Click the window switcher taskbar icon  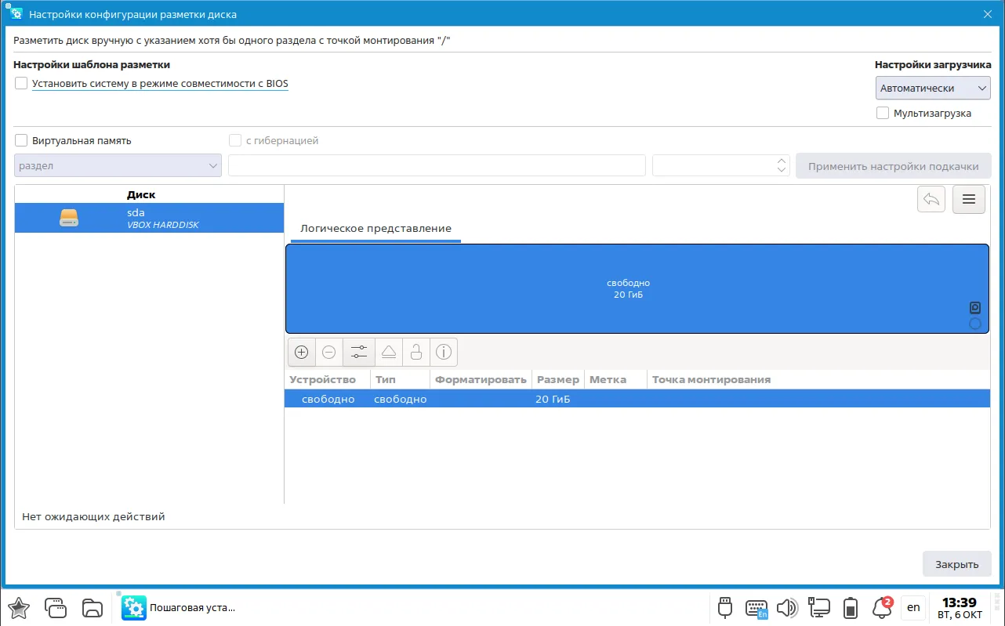pyautogui.click(x=55, y=607)
